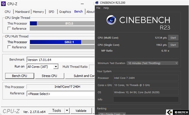Open the Reference Please Select dropdown

point(61,93)
